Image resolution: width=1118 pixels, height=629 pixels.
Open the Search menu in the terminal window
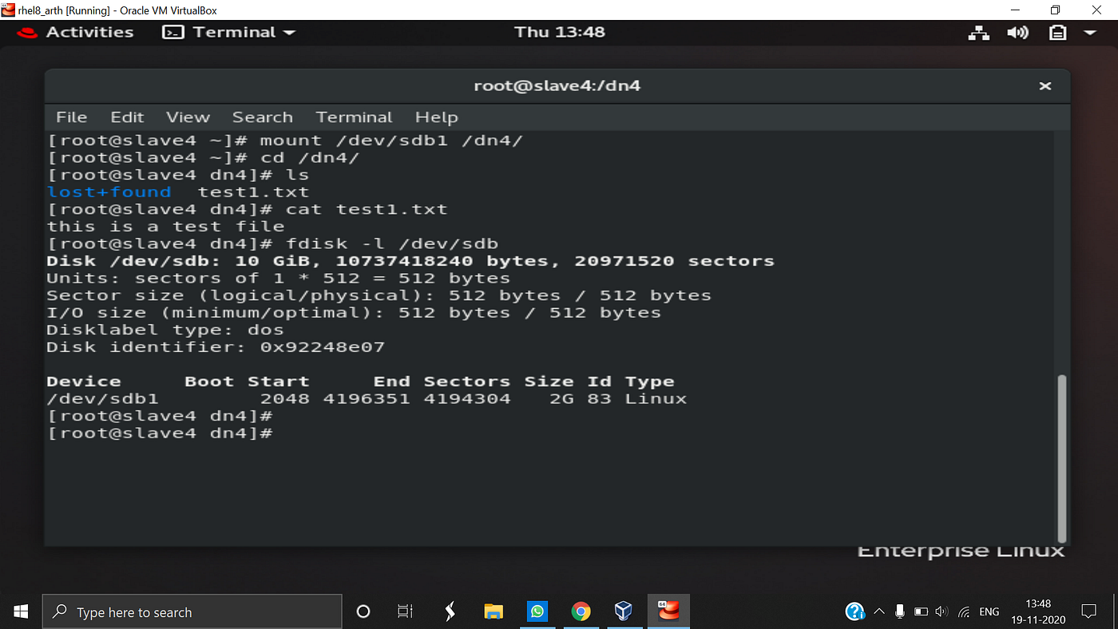(x=263, y=117)
